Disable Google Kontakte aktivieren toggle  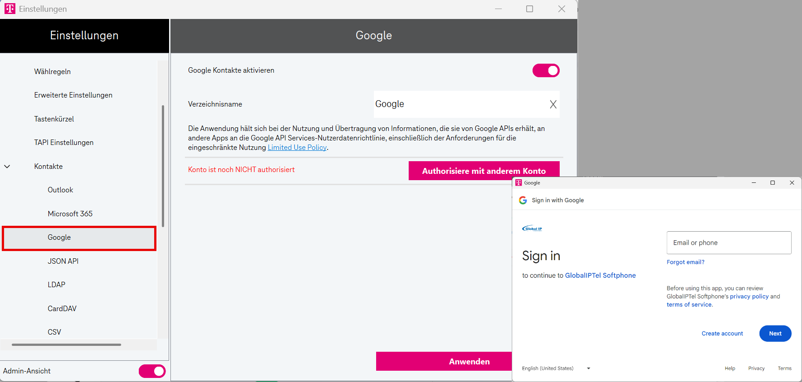(x=546, y=70)
